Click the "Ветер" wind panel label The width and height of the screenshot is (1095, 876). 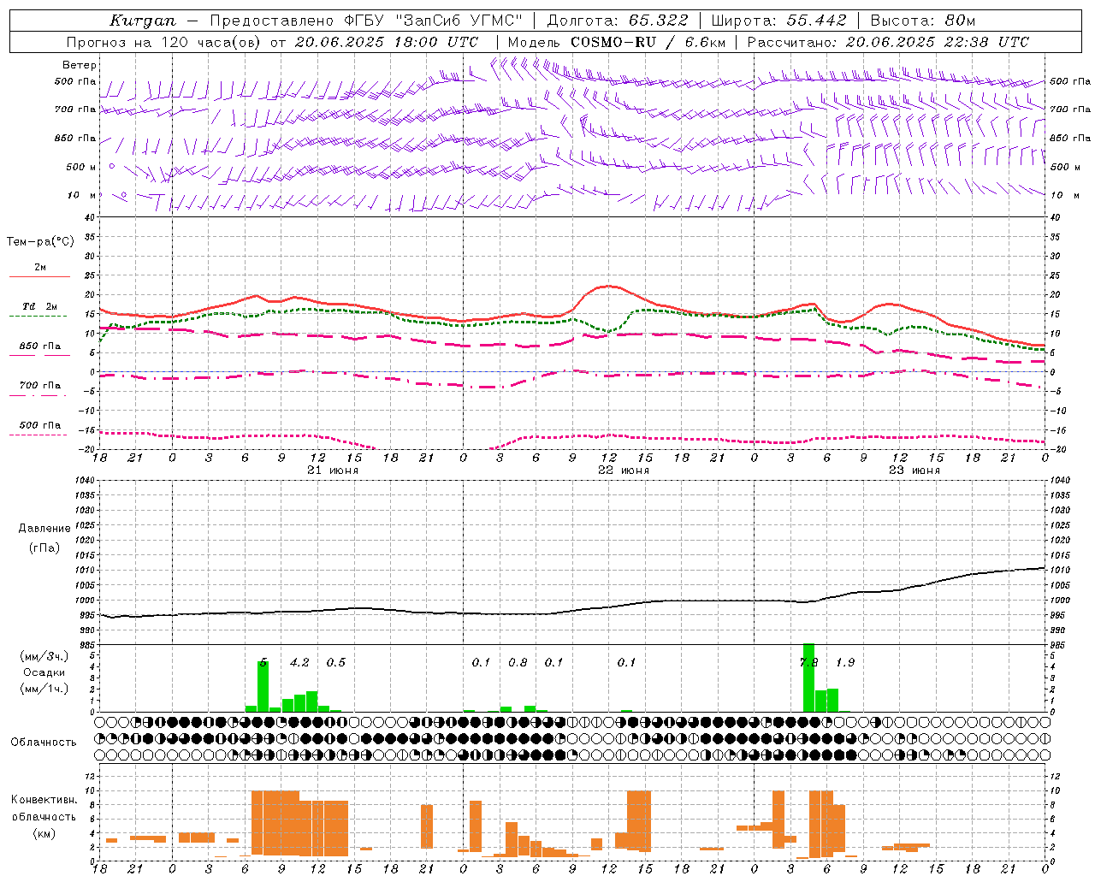pos(80,65)
